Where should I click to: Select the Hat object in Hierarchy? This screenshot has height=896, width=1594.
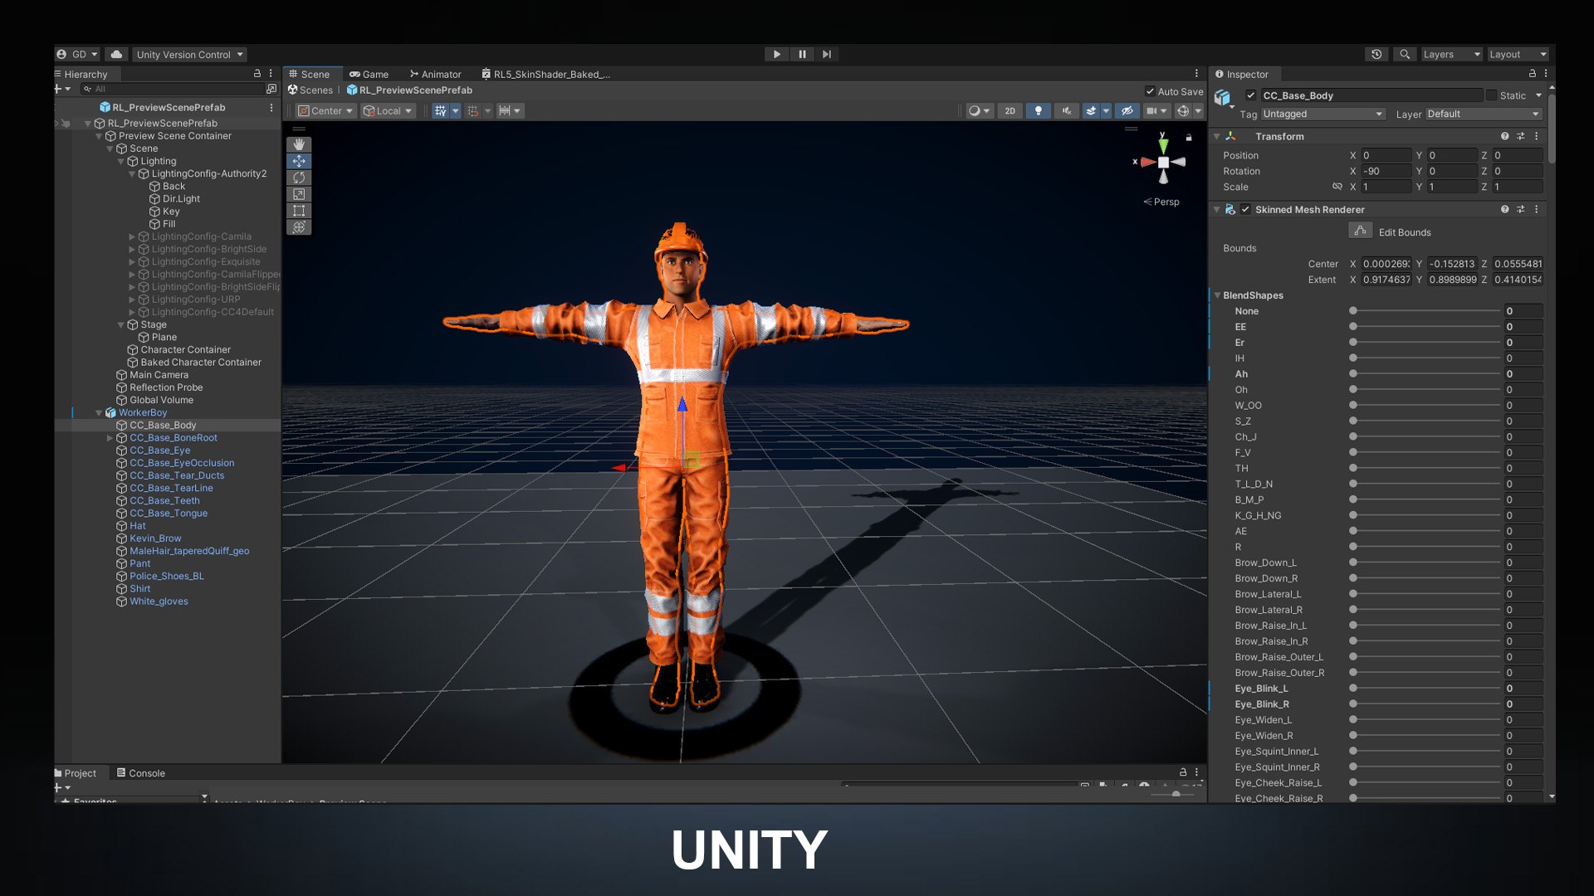pyautogui.click(x=137, y=526)
